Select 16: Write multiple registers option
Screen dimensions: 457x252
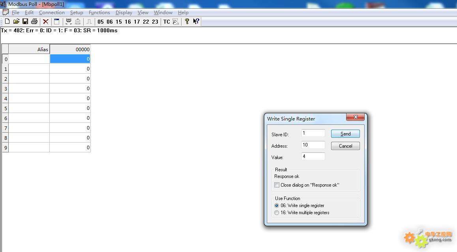point(277,213)
